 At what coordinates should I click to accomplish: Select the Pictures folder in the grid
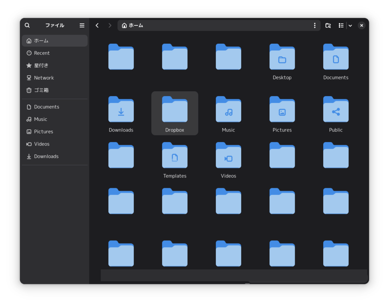coord(282,114)
